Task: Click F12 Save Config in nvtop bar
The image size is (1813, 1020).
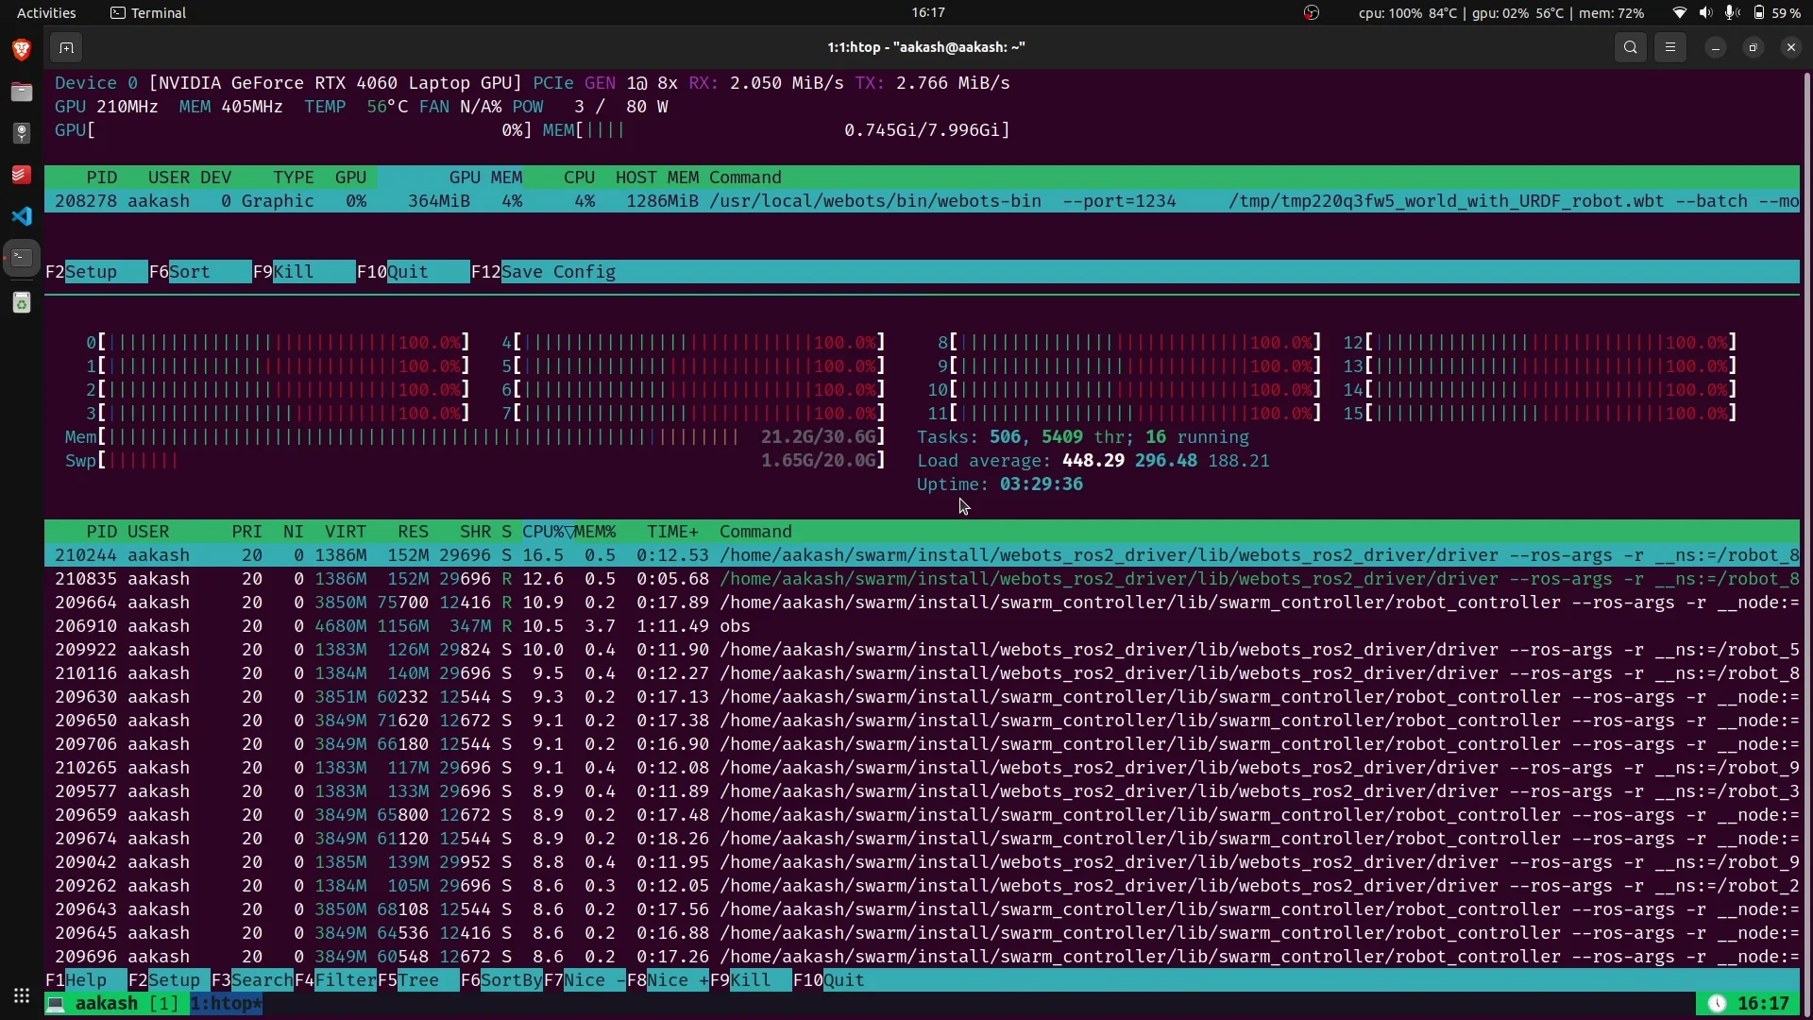Action: (x=557, y=272)
